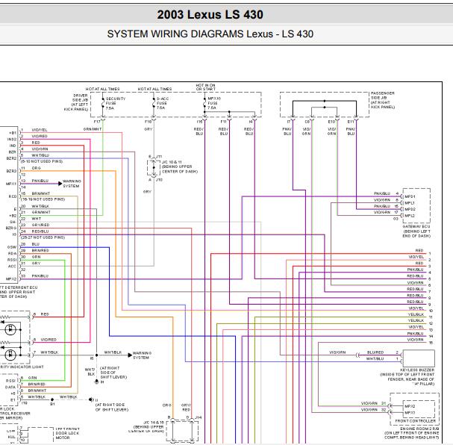
Task: Click the lower LED symbol in security indicator light
Action: click(x=10, y=354)
